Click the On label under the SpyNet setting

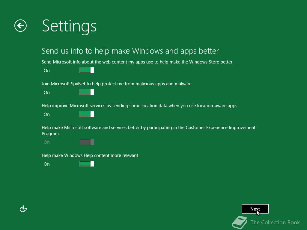pyautogui.click(x=46, y=93)
